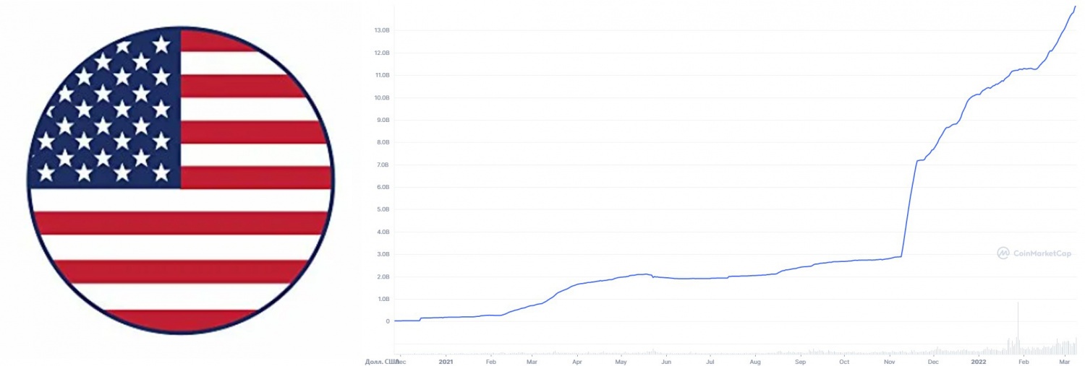Select the Sep month axis label
This screenshot has width=1085, height=366.
[800, 360]
